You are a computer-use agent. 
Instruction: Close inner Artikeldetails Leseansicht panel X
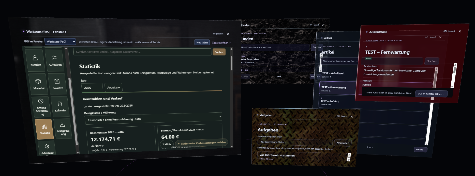pos(440,37)
